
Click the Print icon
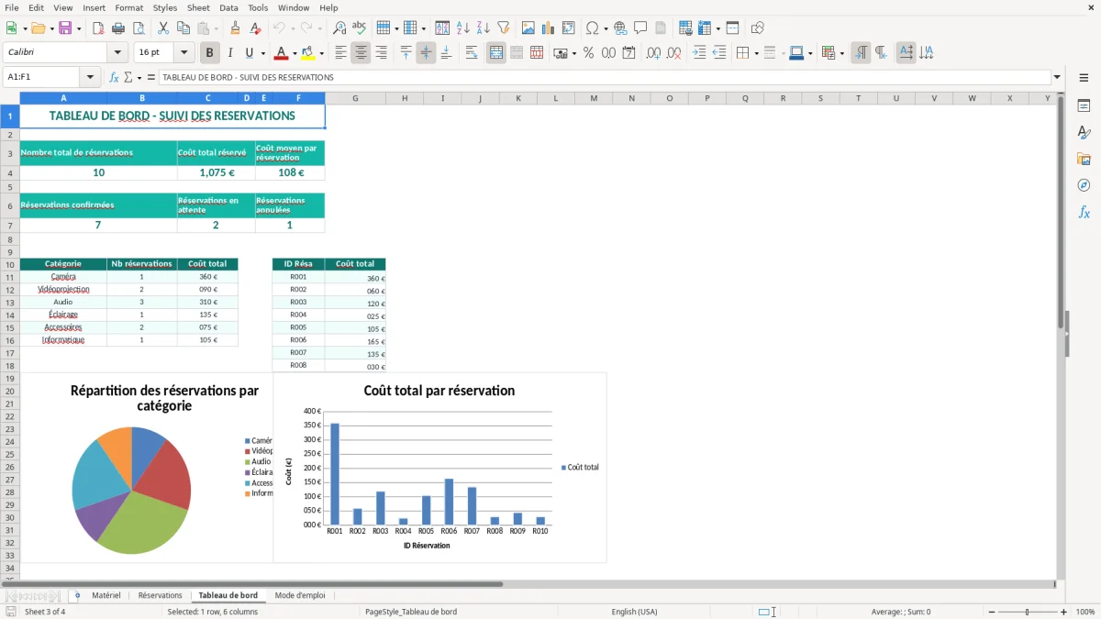tap(118, 28)
